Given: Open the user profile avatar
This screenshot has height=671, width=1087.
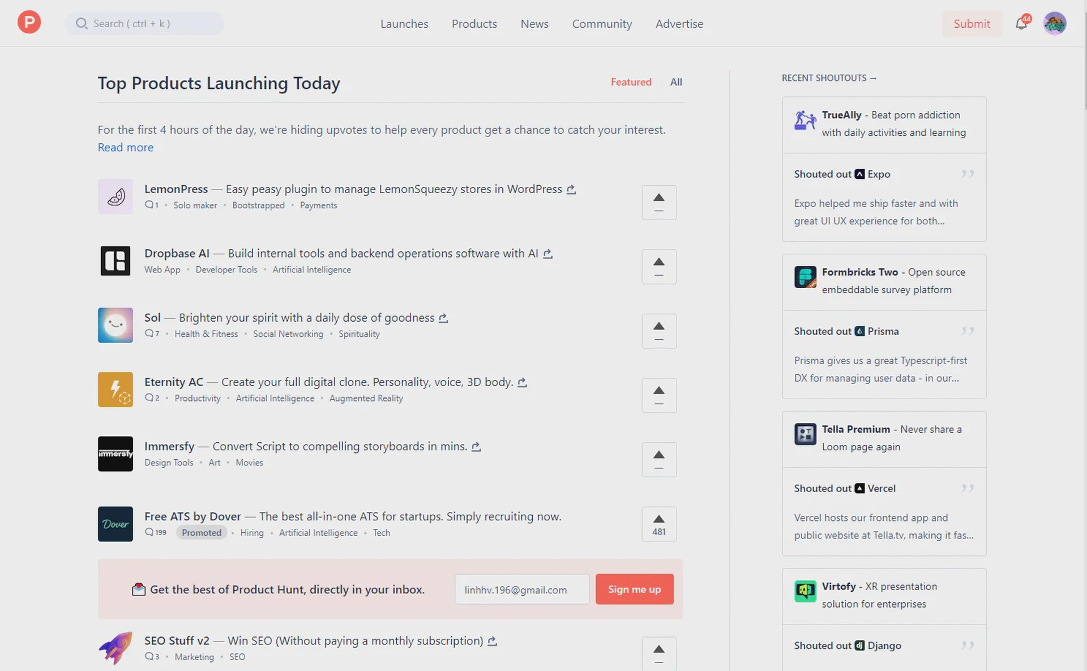Looking at the screenshot, I should tap(1055, 23).
